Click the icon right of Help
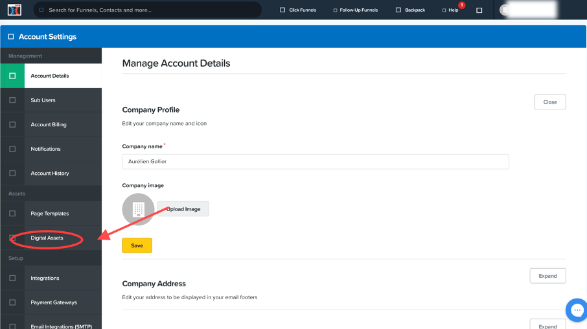The width and height of the screenshot is (587, 329). tap(479, 10)
